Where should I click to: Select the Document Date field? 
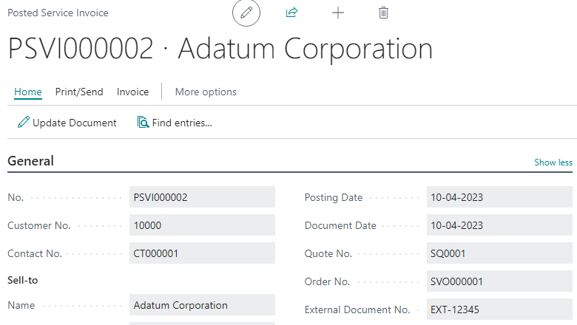pos(499,225)
